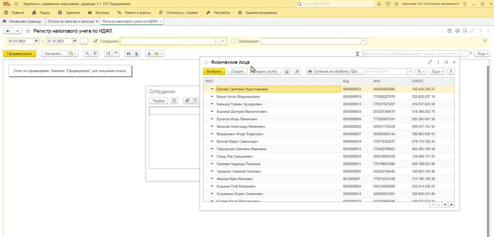Open favorites star in the title bar

tap(397, 4)
